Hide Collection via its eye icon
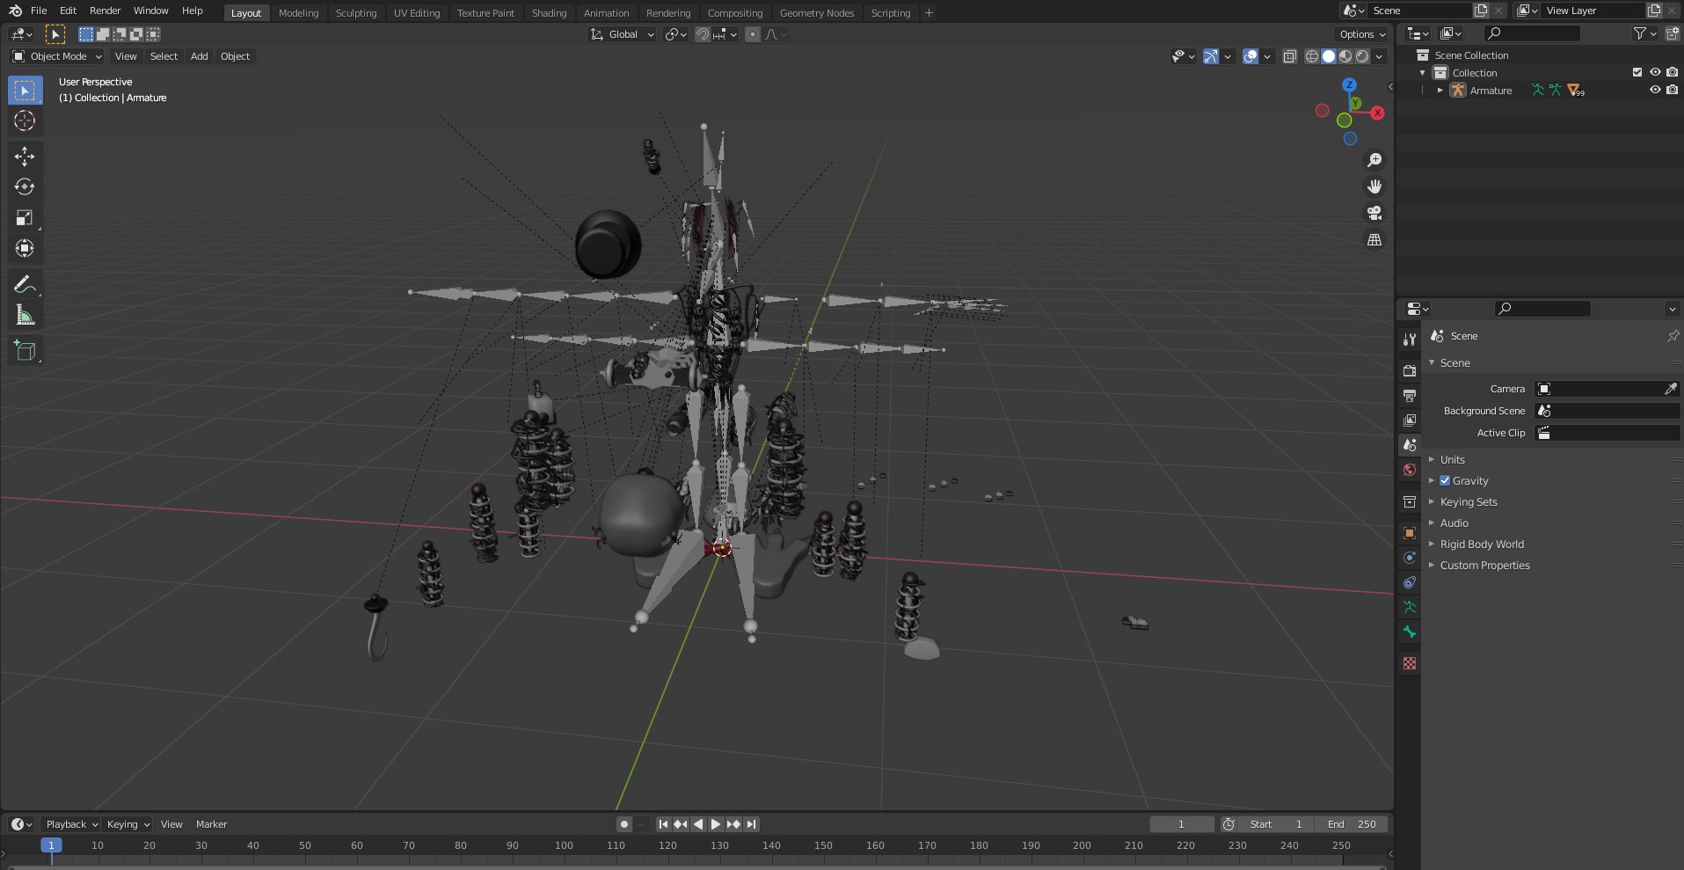Screen dimensions: 1684x870 [x=1655, y=72]
